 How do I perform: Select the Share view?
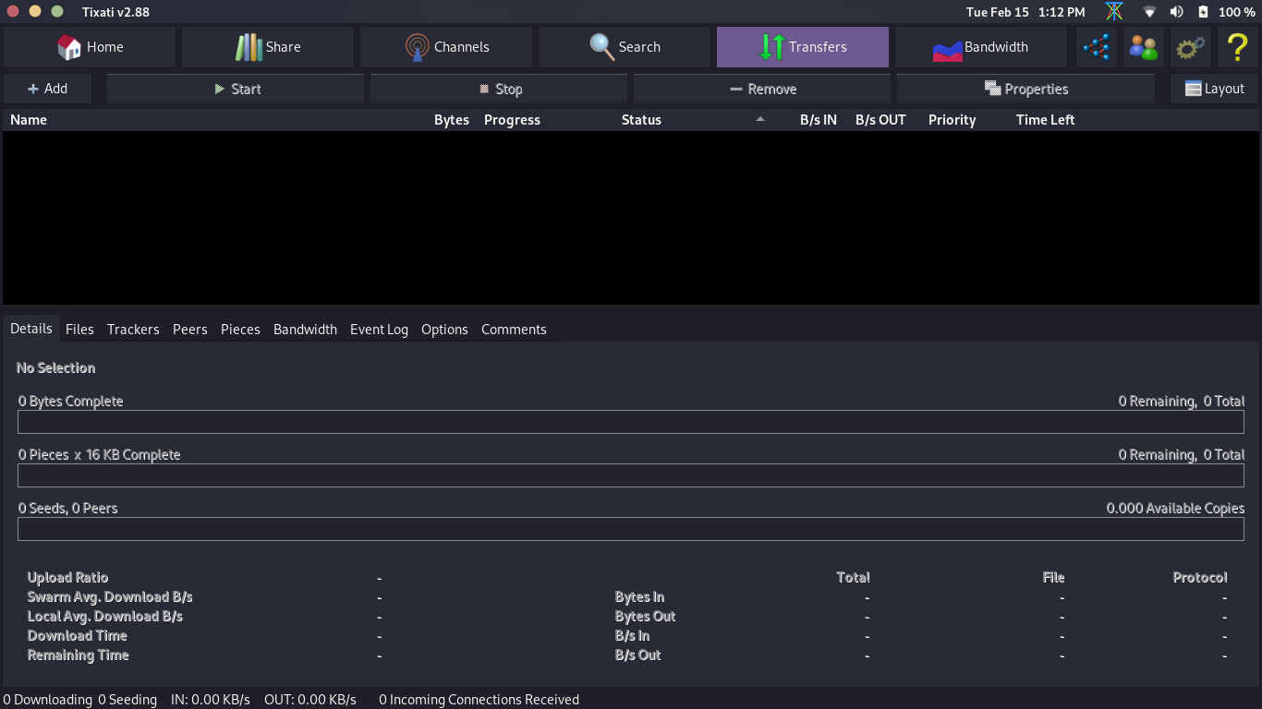coord(267,46)
